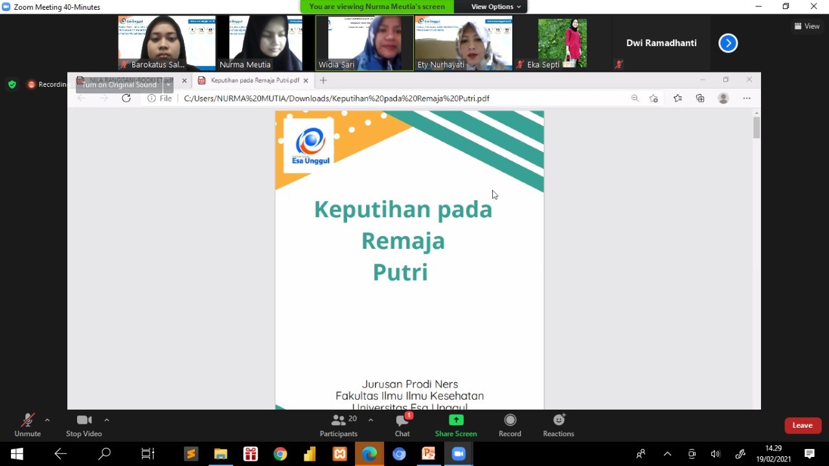The image size is (829, 466).
Task: Turn on Original Sound
Action: (119, 85)
